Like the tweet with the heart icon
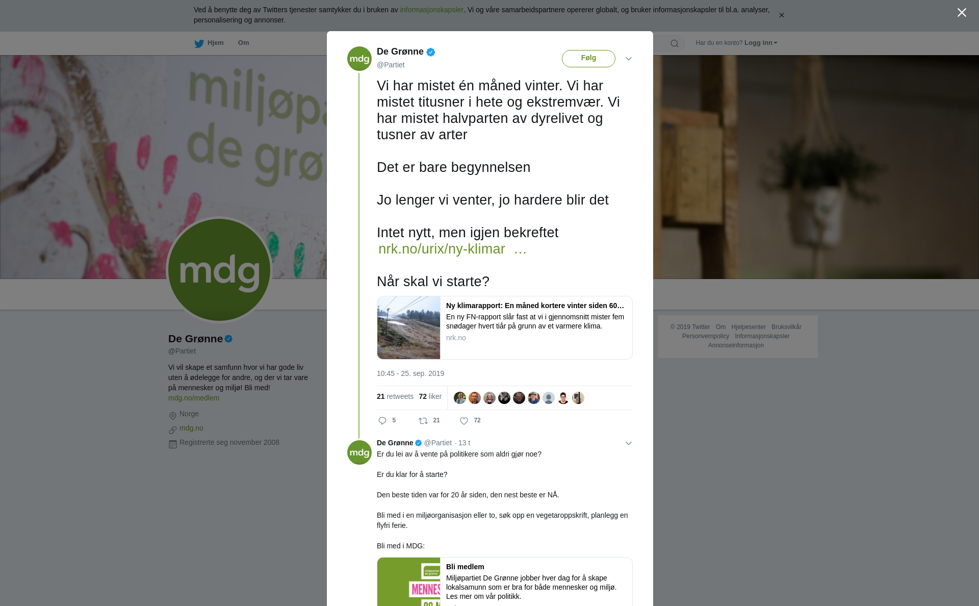The width and height of the screenshot is (979, 606). (x=464, y=421)
